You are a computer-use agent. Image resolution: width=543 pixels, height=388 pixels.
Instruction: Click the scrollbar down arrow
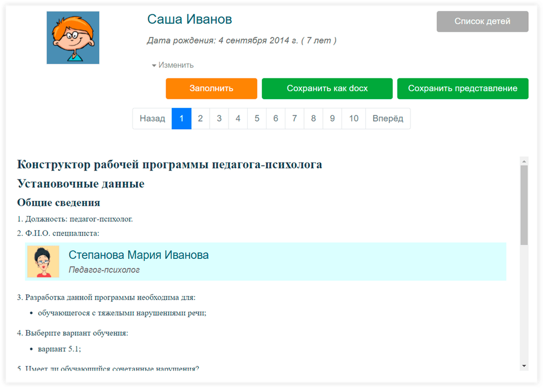coord(524,366)
